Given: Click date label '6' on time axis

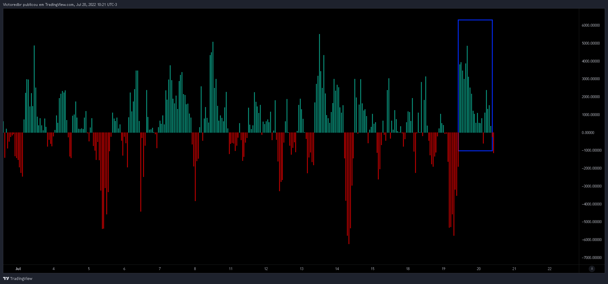Looking at the screenshot, I should pos(124,269).
